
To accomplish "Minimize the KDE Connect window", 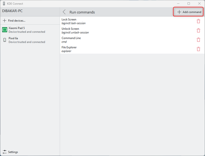I will [x=178, y=4].
